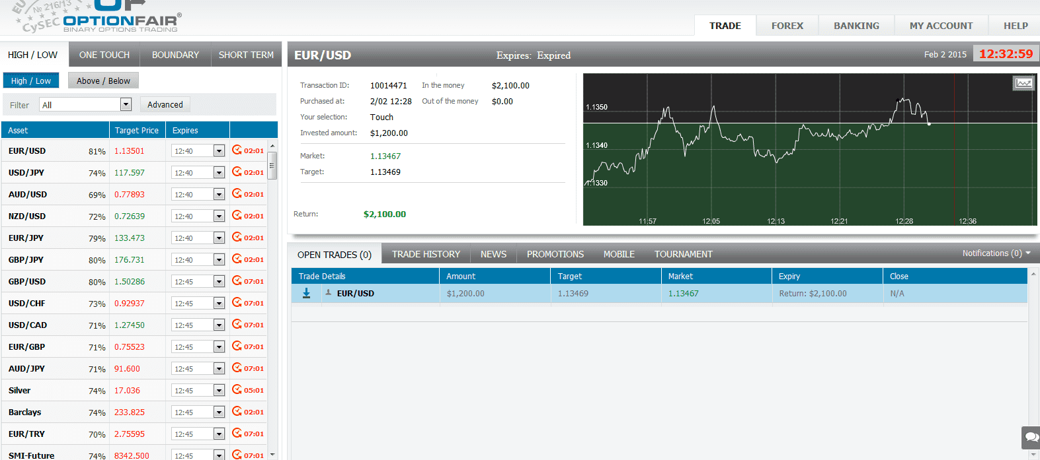Image resolution: width=1040 pixels, height=460 pixels.
Task: Open the NEWS tab
Action: click(x=493, y=254)
